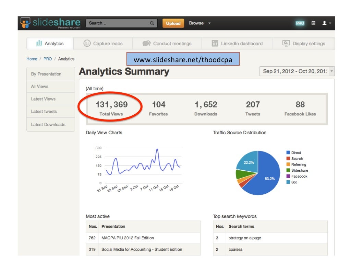Open Latest Views in sidebar
Screen dimensions: 351x272
click(x=51, y=99)
